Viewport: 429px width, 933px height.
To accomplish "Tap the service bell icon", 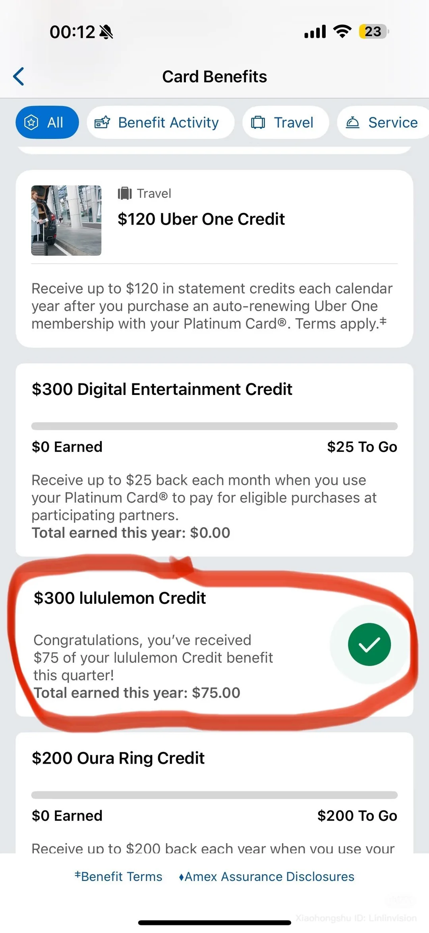I will click(x=352, y=122).
